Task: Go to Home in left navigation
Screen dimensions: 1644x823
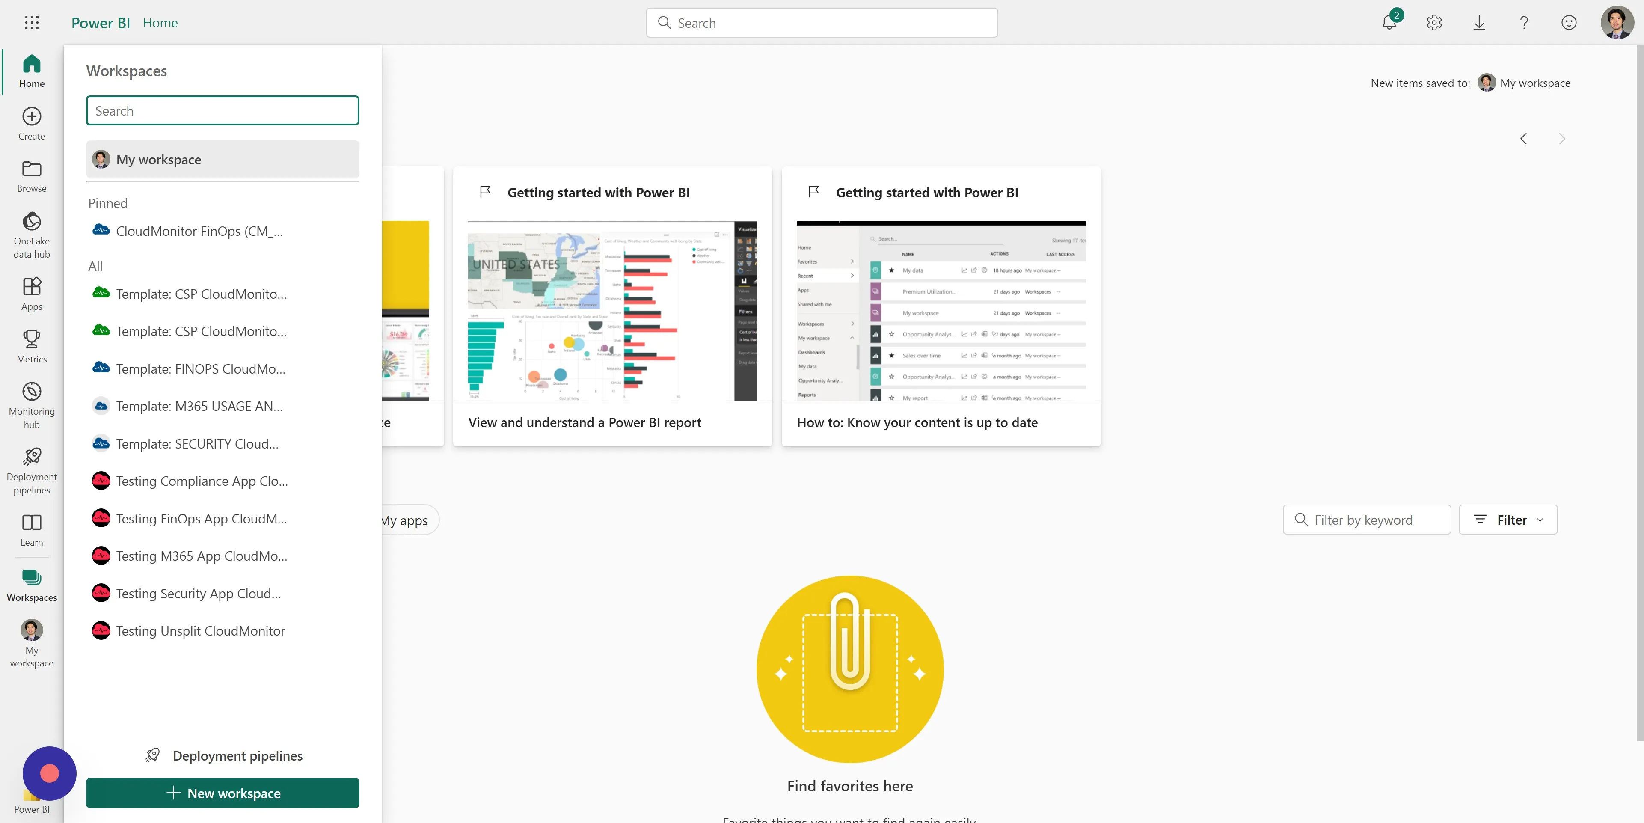Action: 31,71
